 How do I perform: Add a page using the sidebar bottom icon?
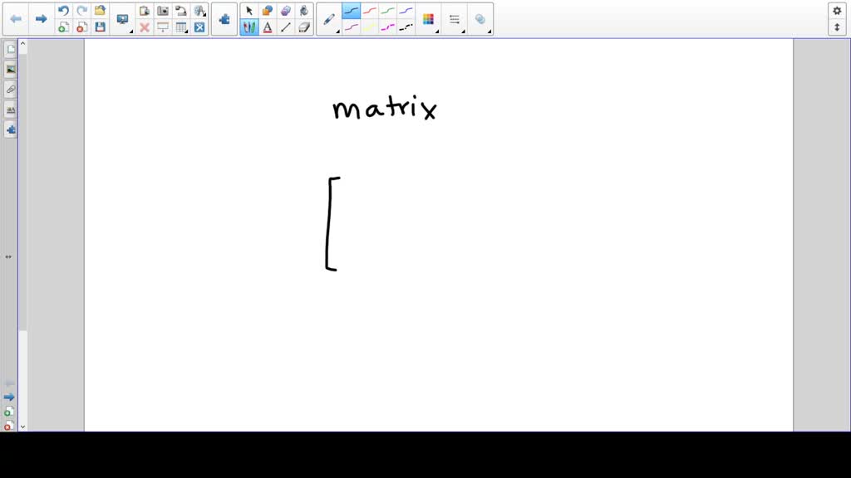point(8,412)
